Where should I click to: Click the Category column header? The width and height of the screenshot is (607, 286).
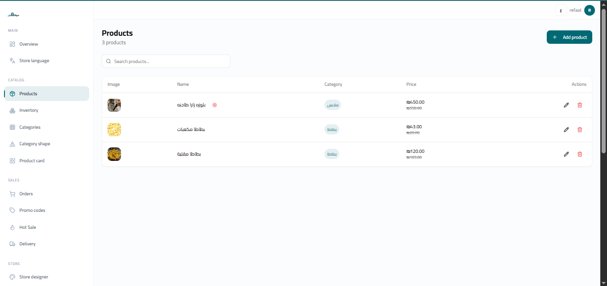333,84
